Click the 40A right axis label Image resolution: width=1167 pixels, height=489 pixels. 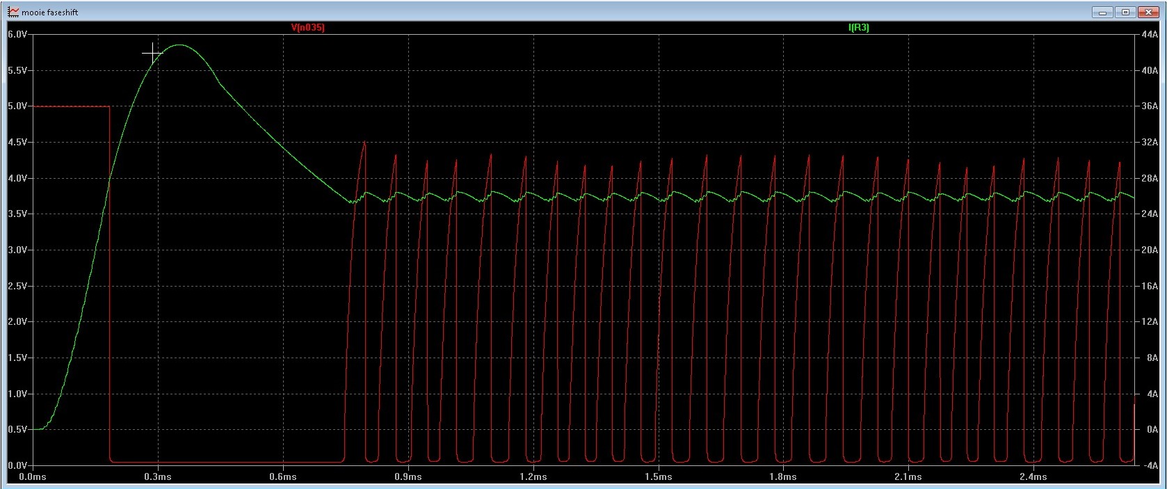pos(1150,70)
